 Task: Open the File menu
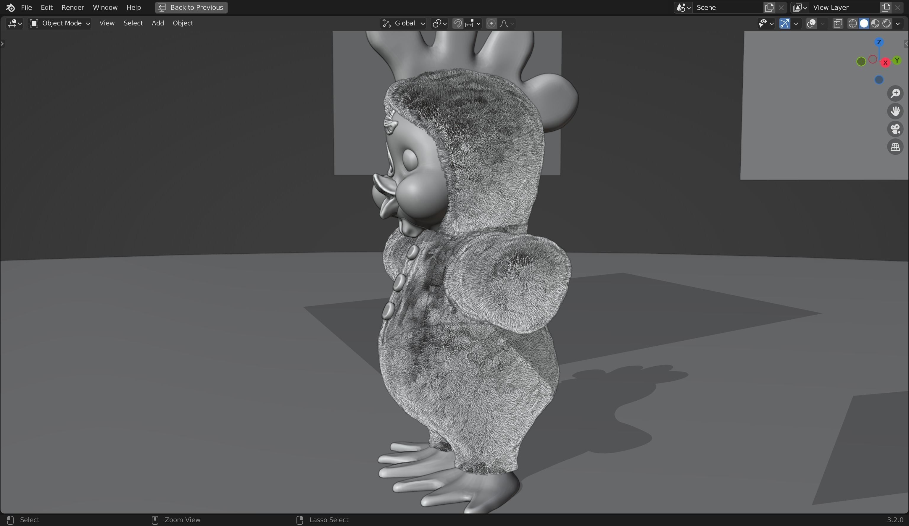[x=26, y=8]
